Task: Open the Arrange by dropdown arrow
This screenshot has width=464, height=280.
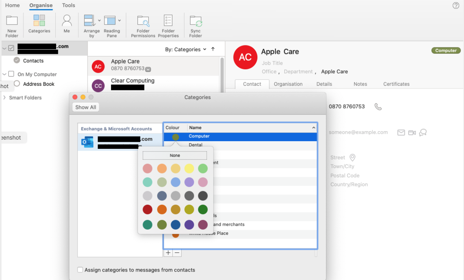Action: (99, 20)
